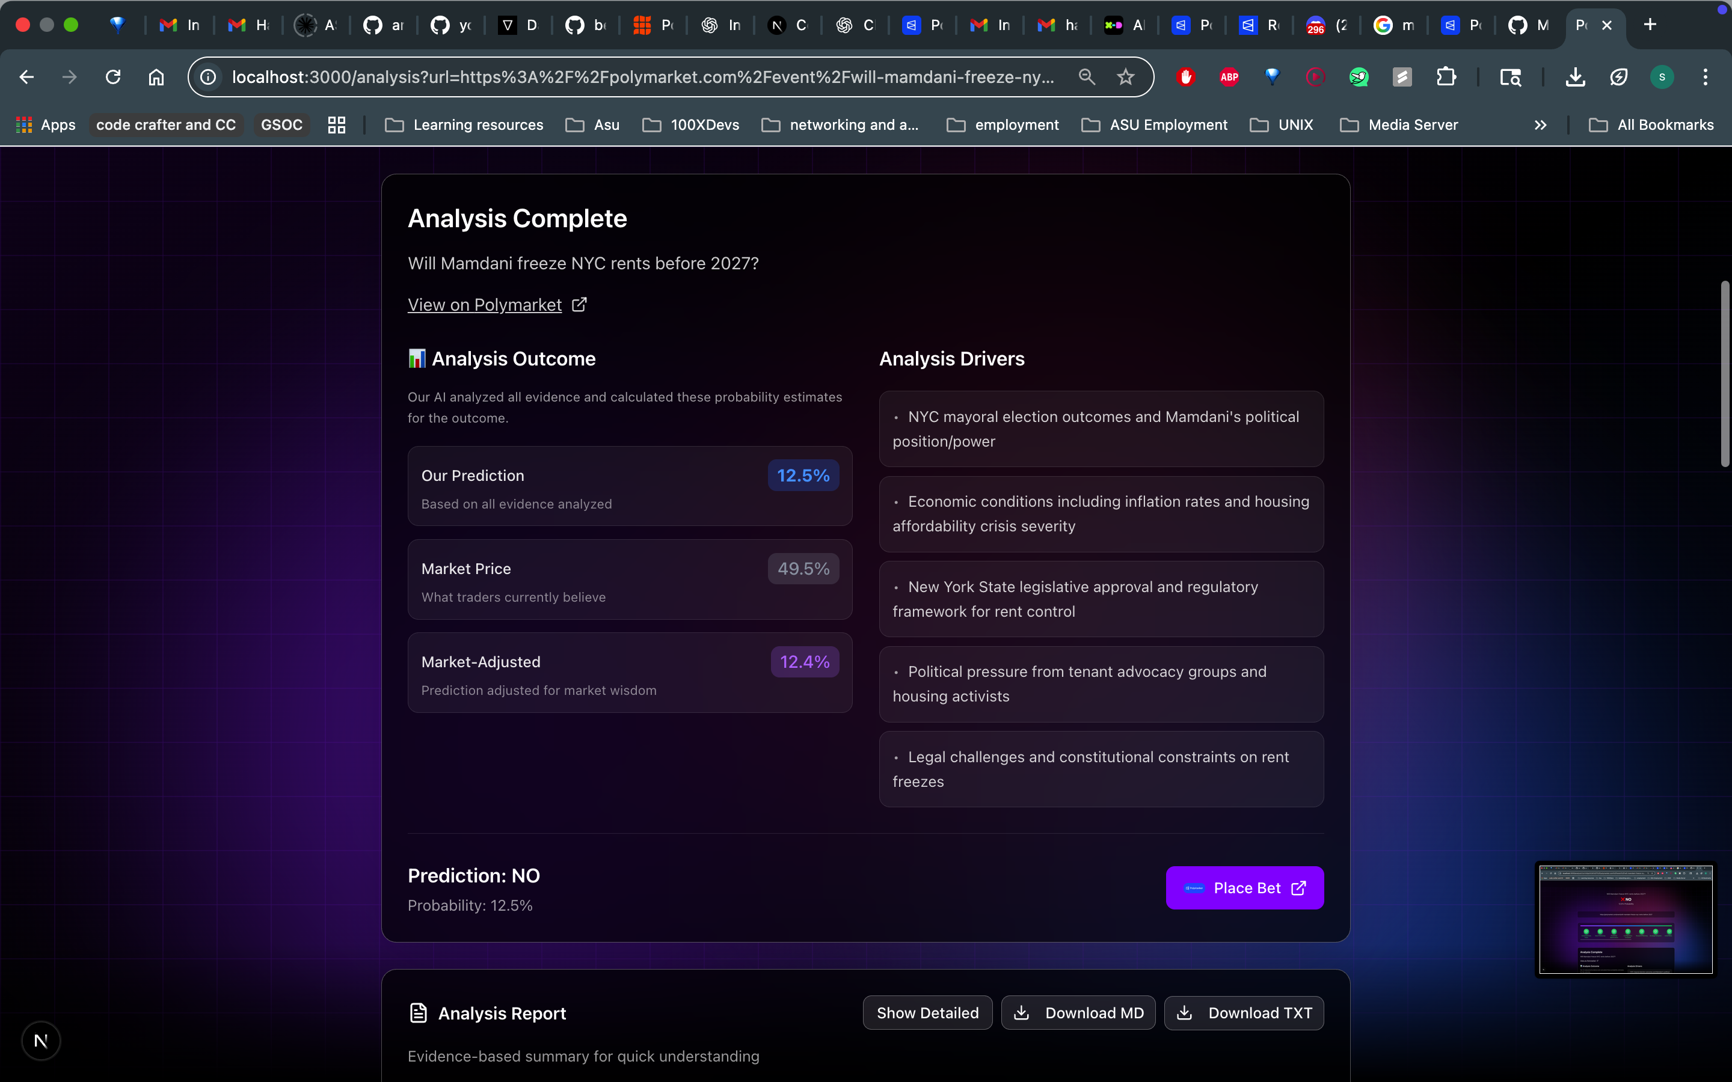1732x1082 pixels.
Task: Switch to the Gmail Inbox tab
Action: click(179, 25)
